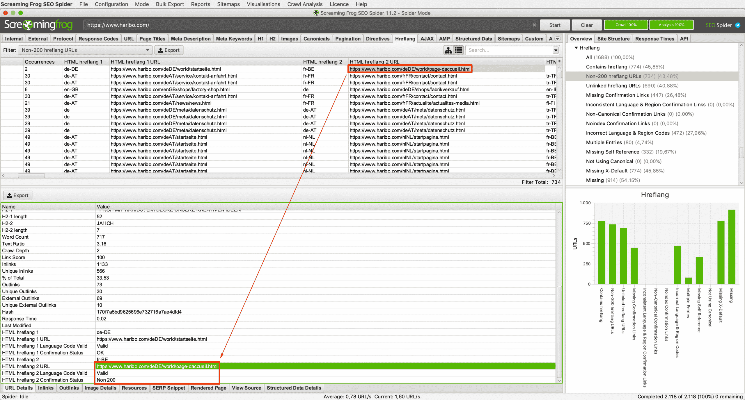Open the Licence menu
The width and height of the screenshot is (745, 400).
coord(339,4)
